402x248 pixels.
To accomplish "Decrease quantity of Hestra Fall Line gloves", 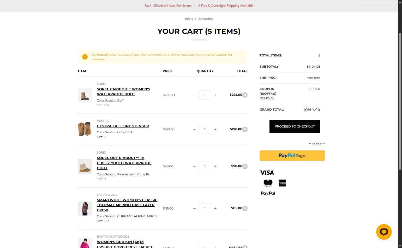I will pos(194,129).
